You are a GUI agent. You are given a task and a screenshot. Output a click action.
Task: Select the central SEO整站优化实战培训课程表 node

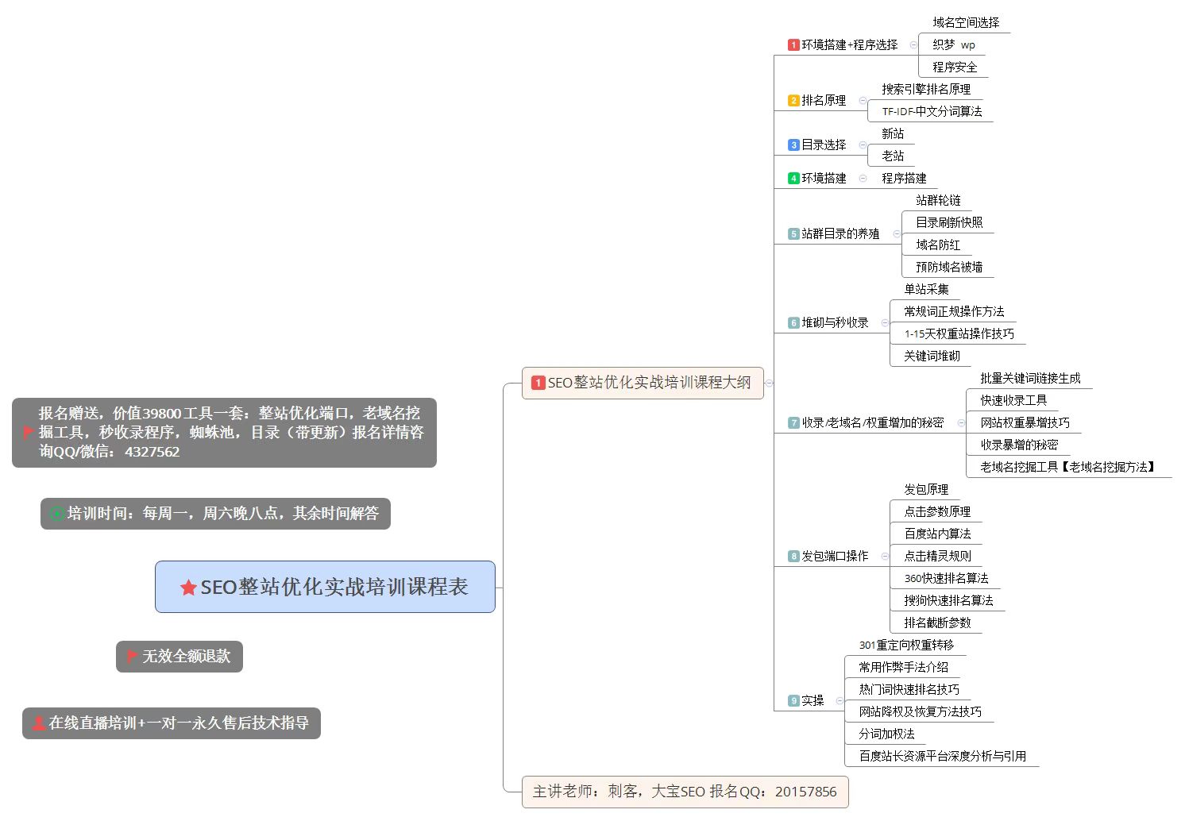coord(326,589)
